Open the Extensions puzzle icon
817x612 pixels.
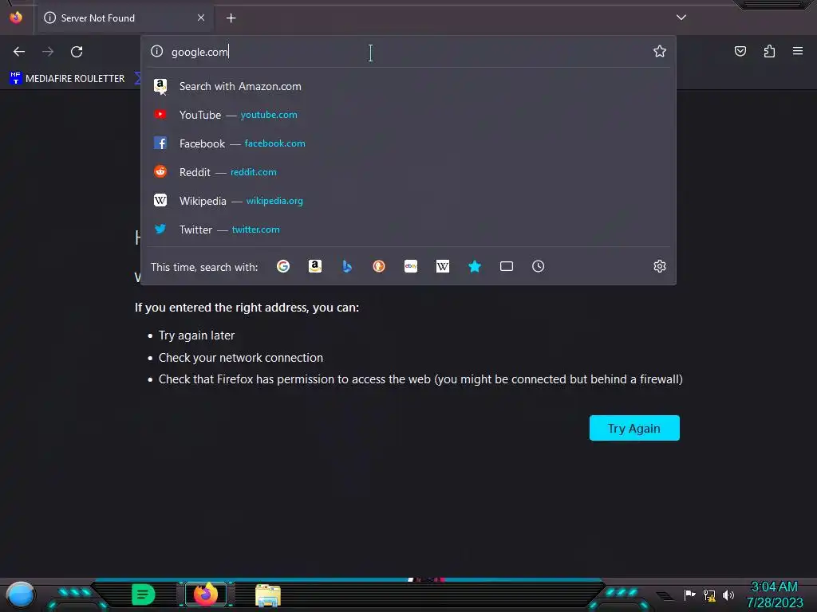[x=769, y=51]
